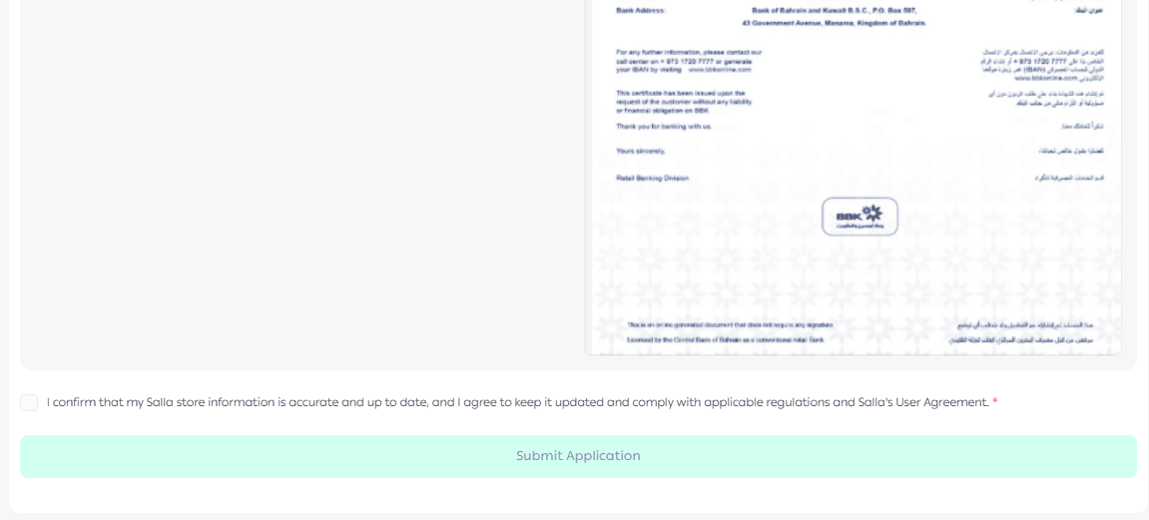Screen dimensions: 1149x520
Task: Click the red required asterisk after User Agreement
Action: (x=995, y=402)
